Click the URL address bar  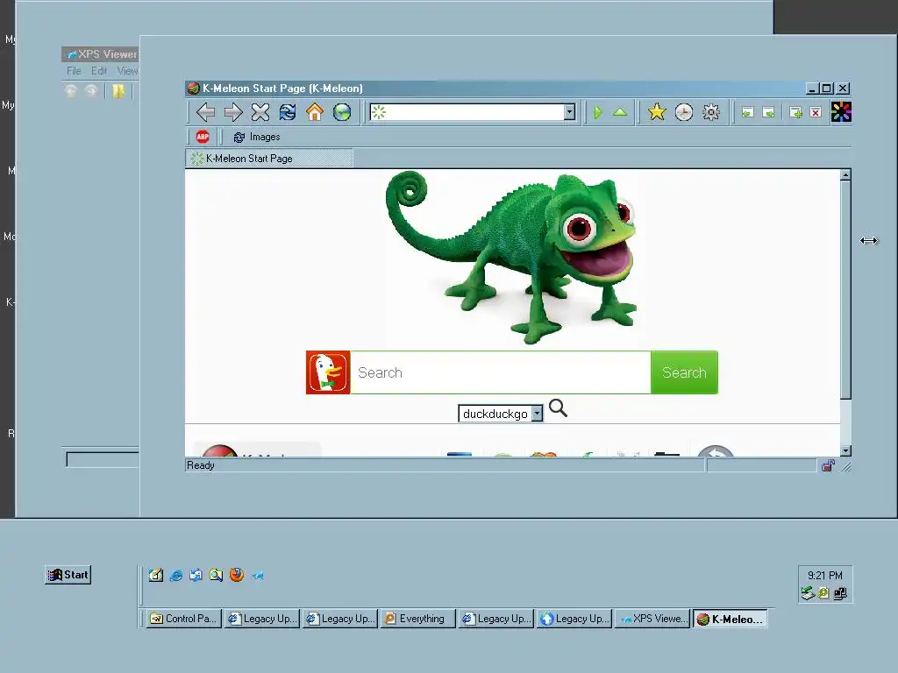[x=473, y=112]
